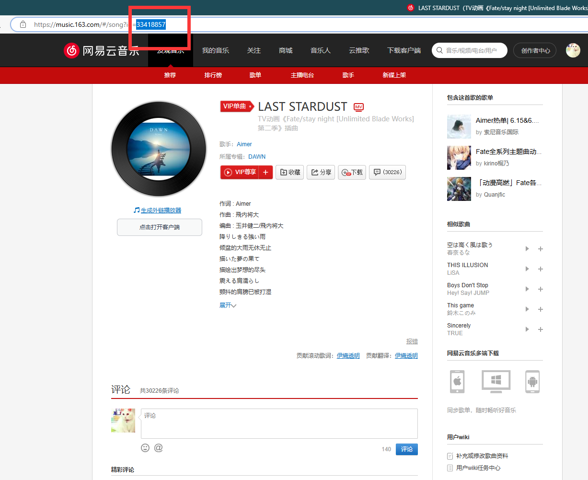Click 伊織透明 translation contributor link
588x480 pixels.
[406, 356]
